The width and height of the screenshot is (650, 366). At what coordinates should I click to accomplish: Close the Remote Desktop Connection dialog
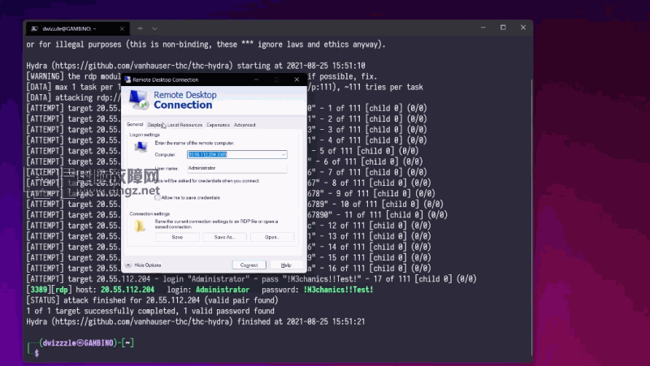297,80
